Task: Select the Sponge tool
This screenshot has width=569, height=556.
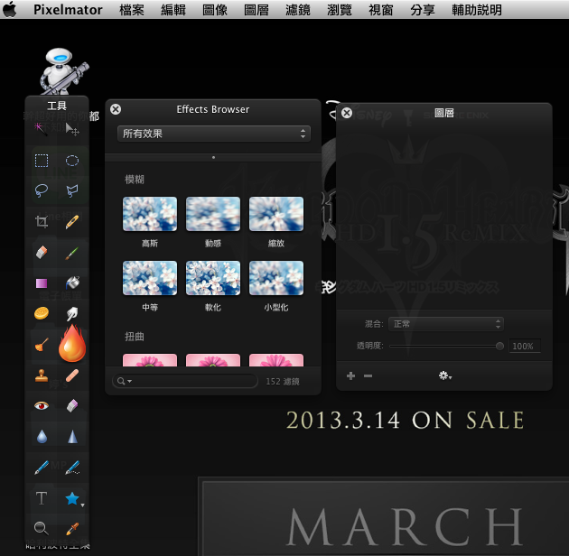Action: coord(41,313)
